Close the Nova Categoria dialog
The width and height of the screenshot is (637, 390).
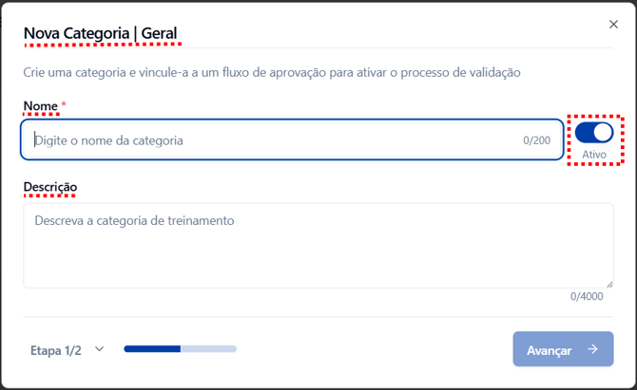click(613, 24)
